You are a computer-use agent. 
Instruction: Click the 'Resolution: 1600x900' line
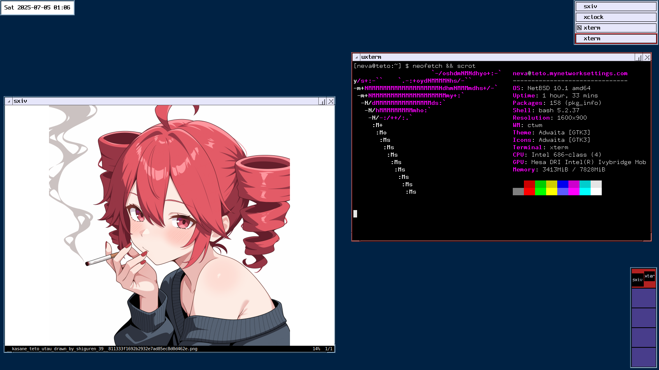coord(550,118)
